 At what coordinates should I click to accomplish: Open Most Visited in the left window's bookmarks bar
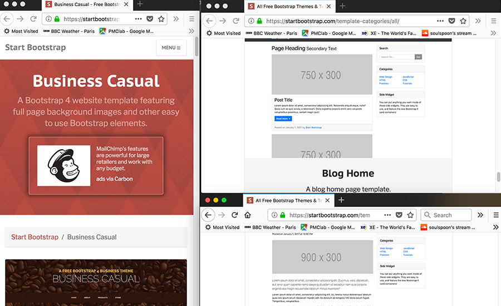[21, 31]
